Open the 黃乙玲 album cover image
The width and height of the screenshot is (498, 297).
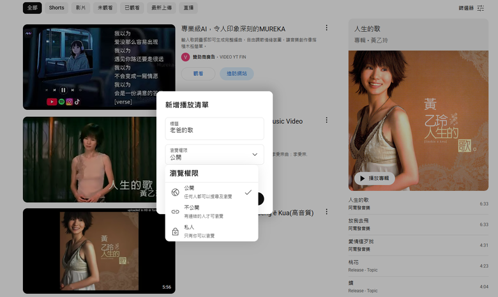point(418,121)
